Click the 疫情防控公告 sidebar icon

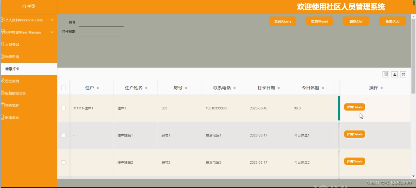pos(2,93)
